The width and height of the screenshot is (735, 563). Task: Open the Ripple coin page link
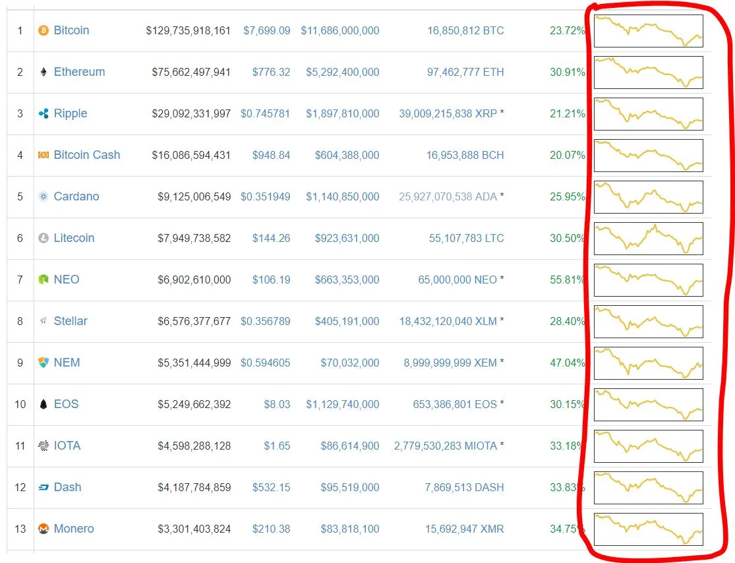[71, 113]
